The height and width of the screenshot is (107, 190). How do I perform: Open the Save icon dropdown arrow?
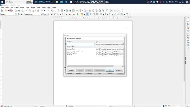click(x=13, y=11)
